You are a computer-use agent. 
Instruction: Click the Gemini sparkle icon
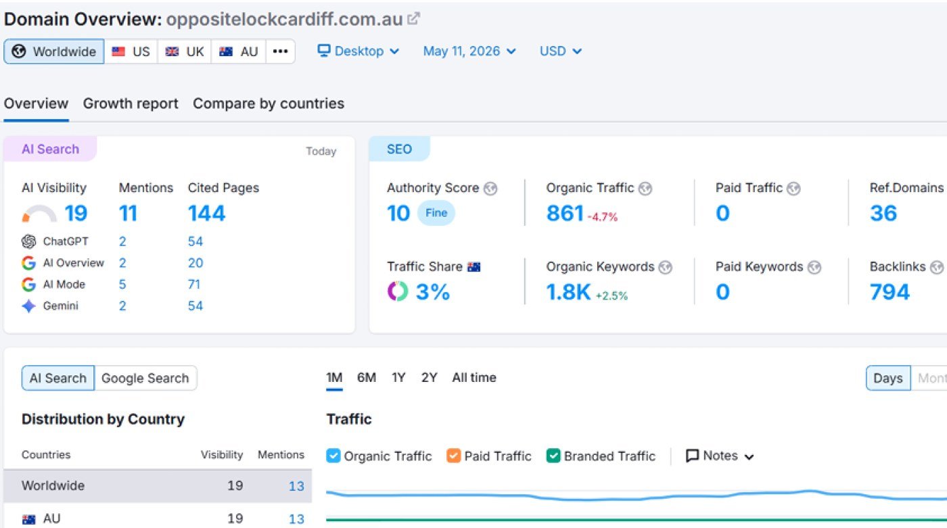click(28, 306)
